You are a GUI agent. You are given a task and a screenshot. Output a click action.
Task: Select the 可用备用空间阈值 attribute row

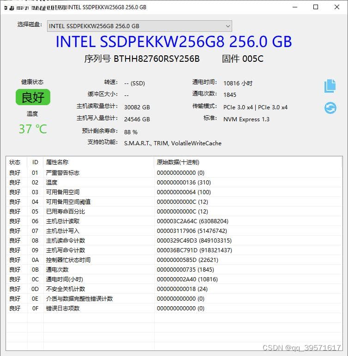[174, 202]
